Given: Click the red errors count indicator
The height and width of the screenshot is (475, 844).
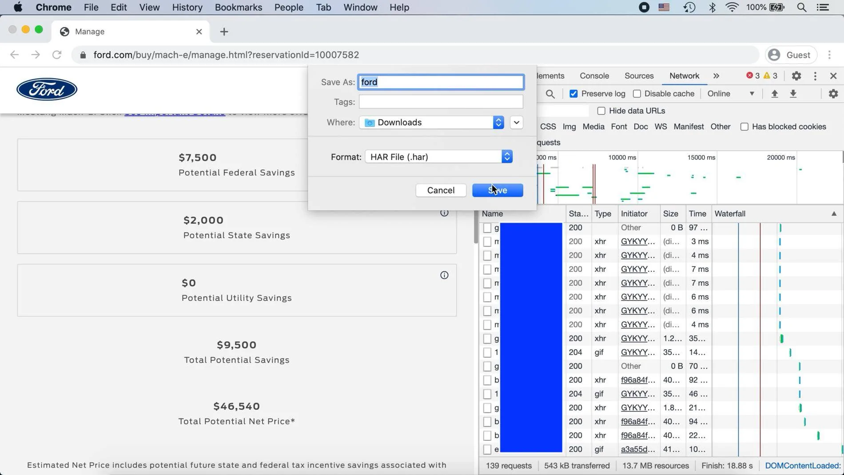Looking at the screenshot, I should [753, 76].
